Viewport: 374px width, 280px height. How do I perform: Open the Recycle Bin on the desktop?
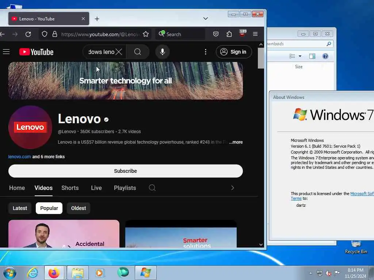coord(356,248)
